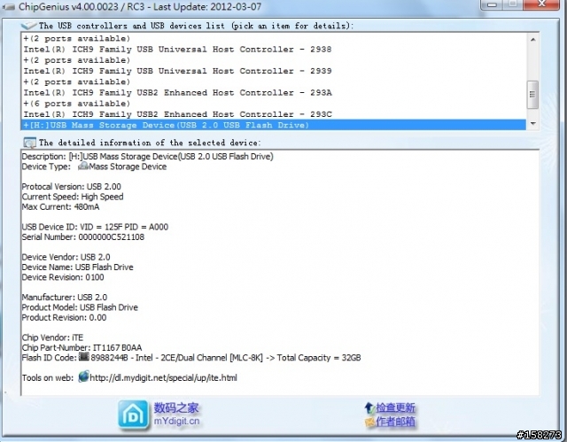Click the USB icon beside controllers list header
Viewport: 567px width, 442px height.
[x=29, y=26]
